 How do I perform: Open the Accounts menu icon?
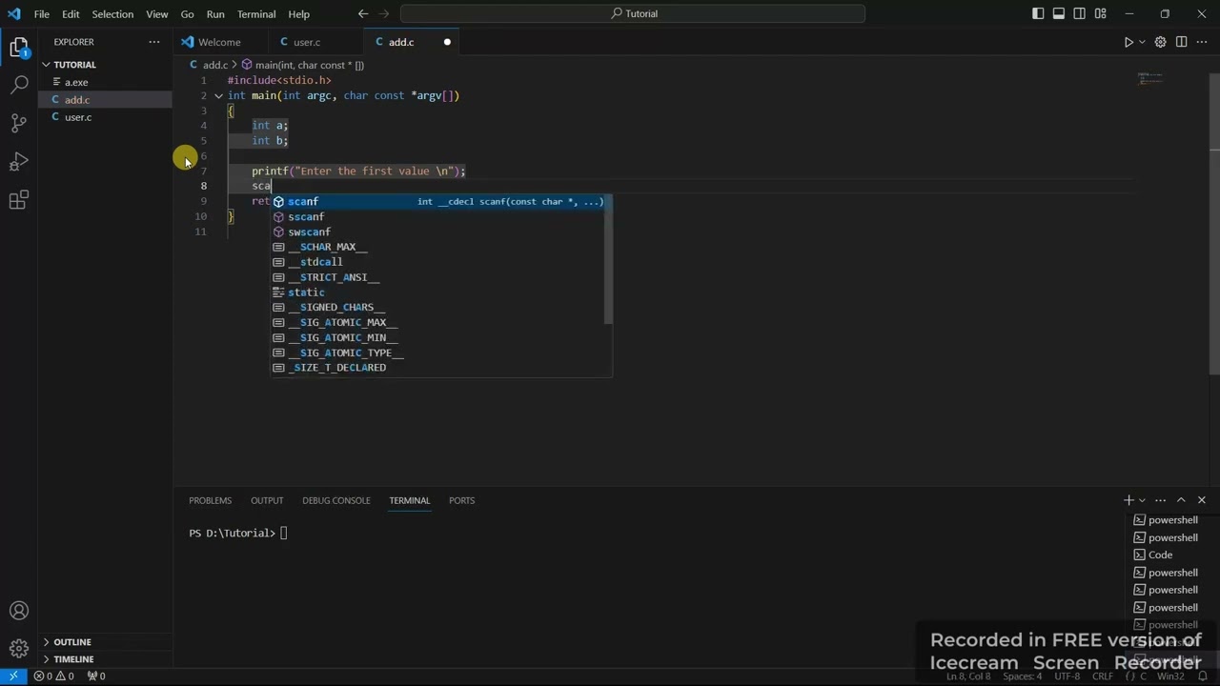(x=19, y=611)
